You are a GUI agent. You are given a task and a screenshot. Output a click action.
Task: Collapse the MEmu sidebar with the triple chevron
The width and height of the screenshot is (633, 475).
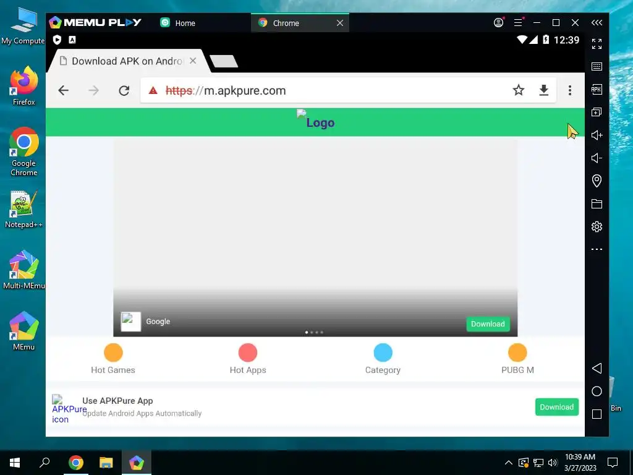point(597,23)
